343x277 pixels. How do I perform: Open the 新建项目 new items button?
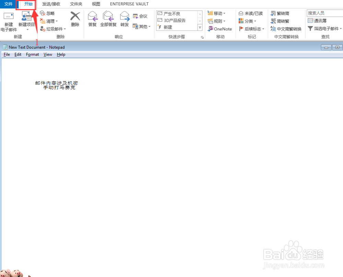coord(26,21)
